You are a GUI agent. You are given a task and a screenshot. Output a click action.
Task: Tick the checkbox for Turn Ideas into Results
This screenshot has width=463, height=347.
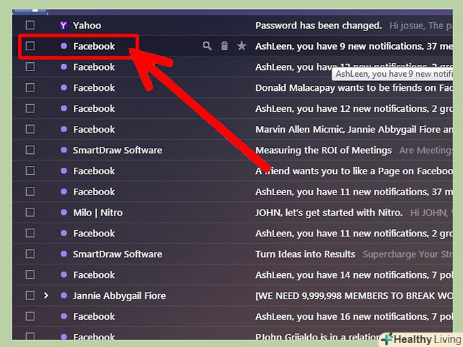(x=30, y=254)
